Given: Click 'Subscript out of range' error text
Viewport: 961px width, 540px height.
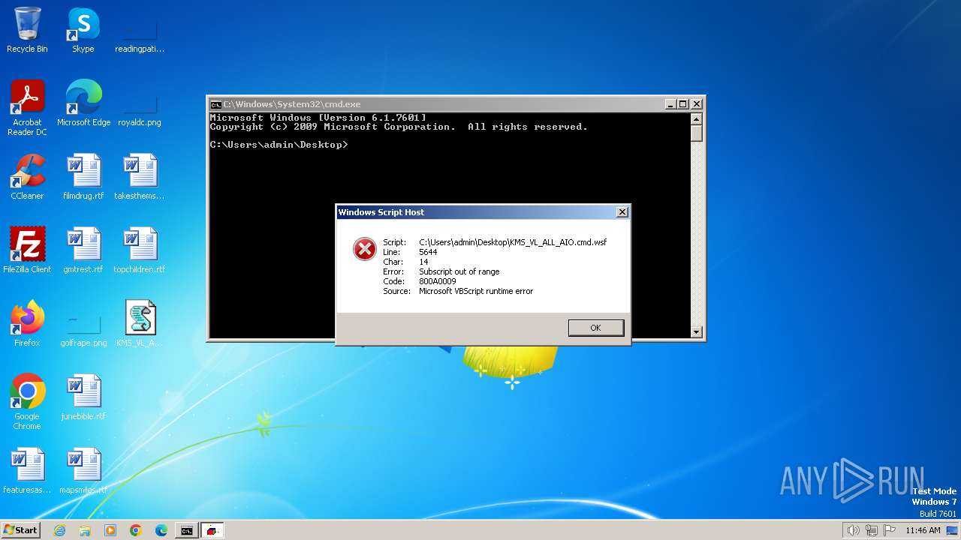Looking at the screenshot, I should [x=459, y=271].
